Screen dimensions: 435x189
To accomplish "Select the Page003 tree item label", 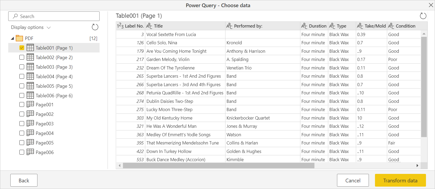I will [x=45, y=124].
